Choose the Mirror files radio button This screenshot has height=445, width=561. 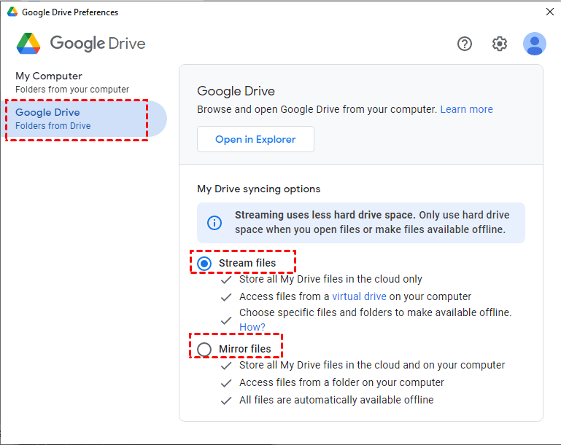205,349
